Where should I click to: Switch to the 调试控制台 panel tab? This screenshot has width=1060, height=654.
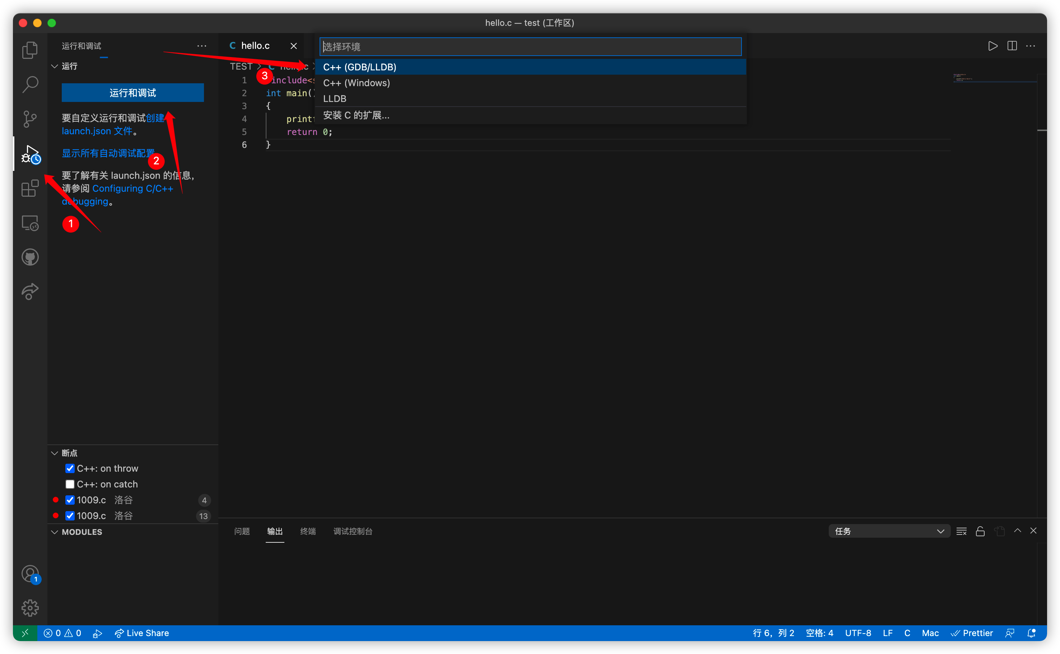(x=353, y=531)
